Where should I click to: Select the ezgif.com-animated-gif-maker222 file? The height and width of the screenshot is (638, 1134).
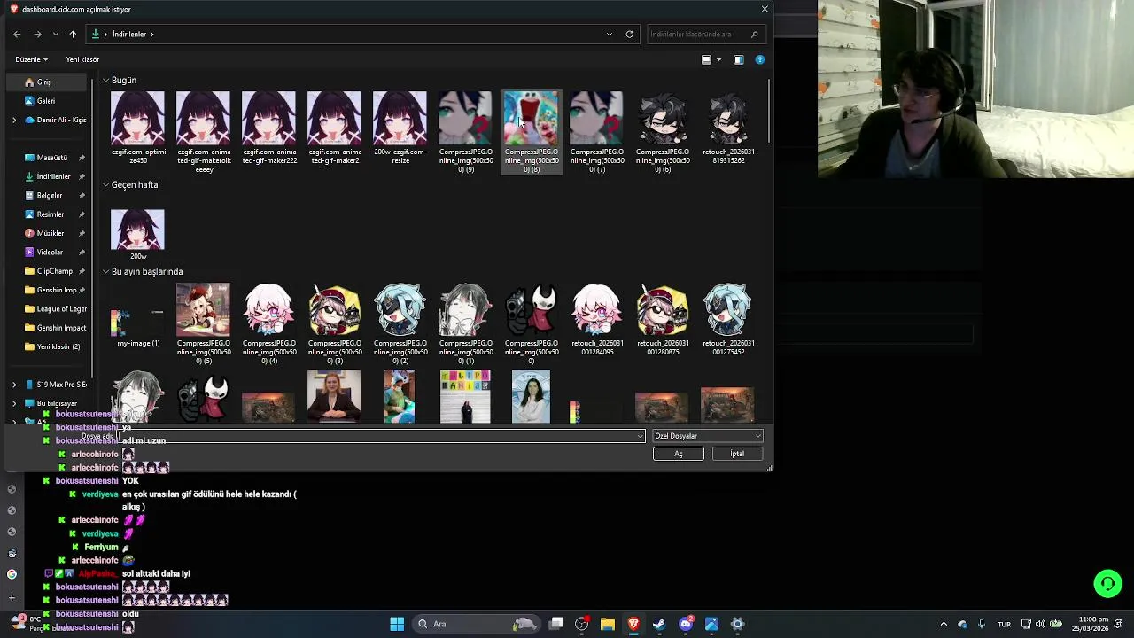(268, 128)
